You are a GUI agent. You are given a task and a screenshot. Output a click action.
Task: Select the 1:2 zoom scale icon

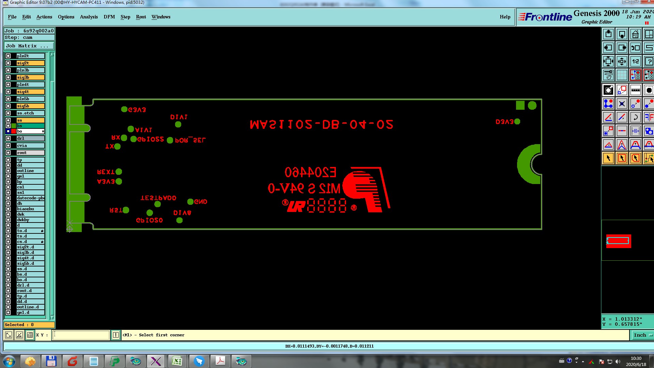coord(635,61)
